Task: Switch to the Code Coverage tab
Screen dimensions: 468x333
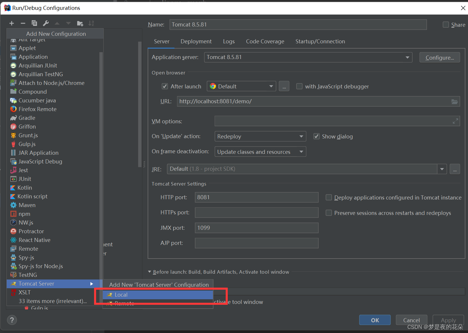Action: pos(265,42)
